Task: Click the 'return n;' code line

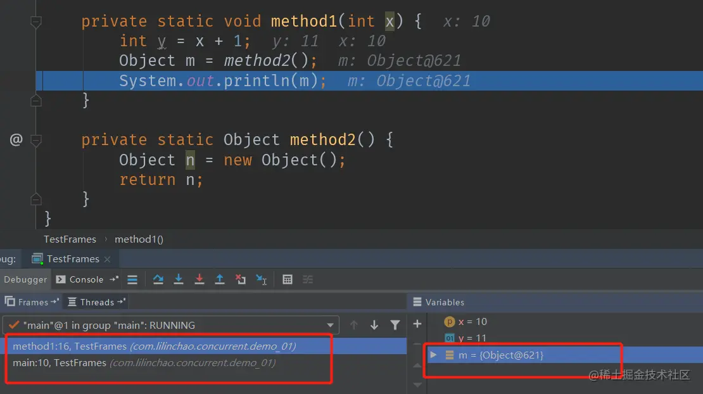Action: pos(161,180)
